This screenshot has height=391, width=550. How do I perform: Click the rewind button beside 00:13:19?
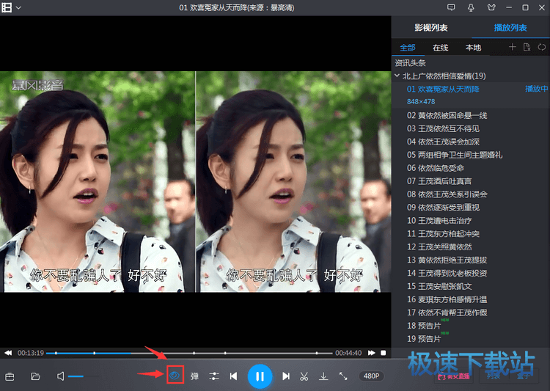point(8,353)
